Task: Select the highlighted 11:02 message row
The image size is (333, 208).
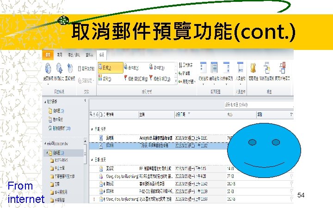Action: click(x=158, y=146)
